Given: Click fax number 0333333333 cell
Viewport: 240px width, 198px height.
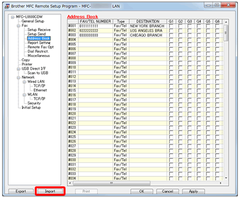Looking at the screenshot, I should click(95, 35).
